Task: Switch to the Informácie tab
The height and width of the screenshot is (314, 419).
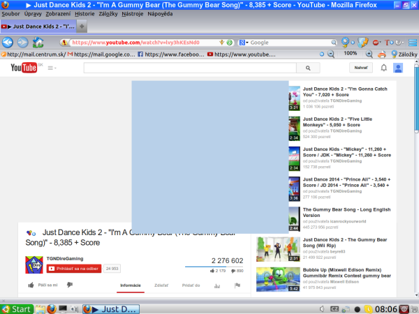Action: (131, 285)
